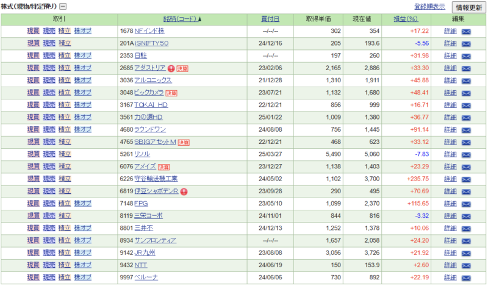
Task: Open ラウンドワン stock link
Action: [x=150, y=129]
